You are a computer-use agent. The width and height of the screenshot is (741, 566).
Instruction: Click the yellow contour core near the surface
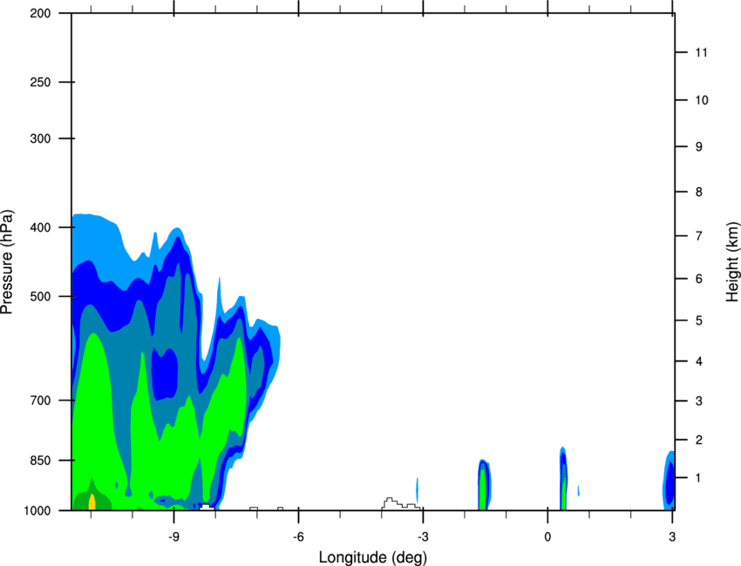[92, 502]
